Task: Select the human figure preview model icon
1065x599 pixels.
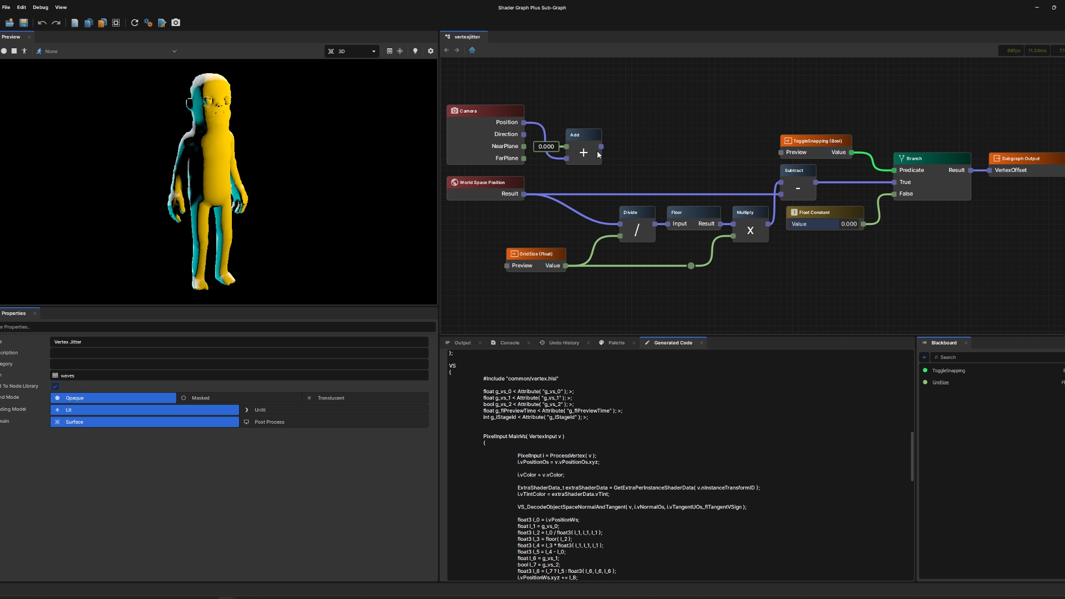Action: tap(24, 51)
